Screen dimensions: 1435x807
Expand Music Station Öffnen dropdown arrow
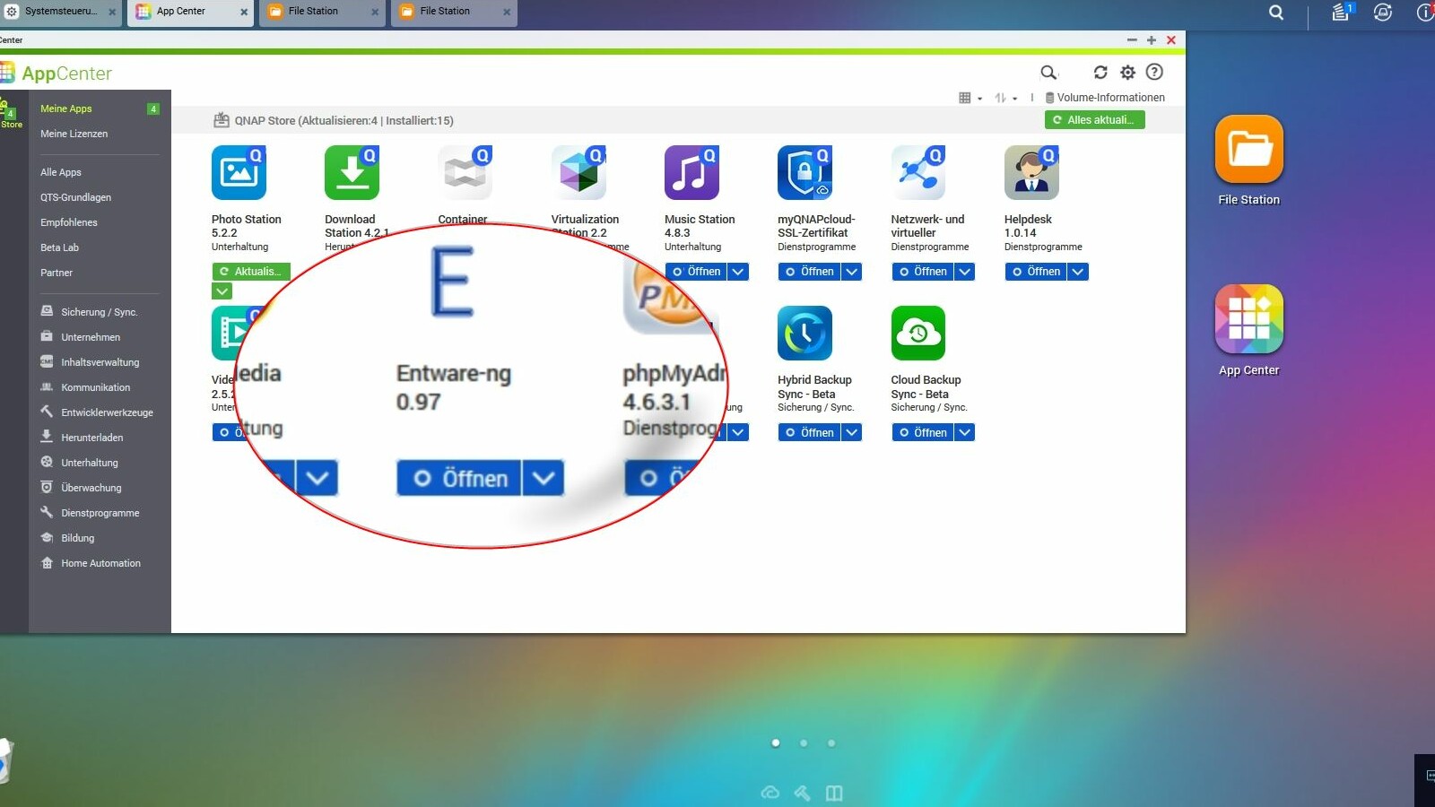click(738, 272)
